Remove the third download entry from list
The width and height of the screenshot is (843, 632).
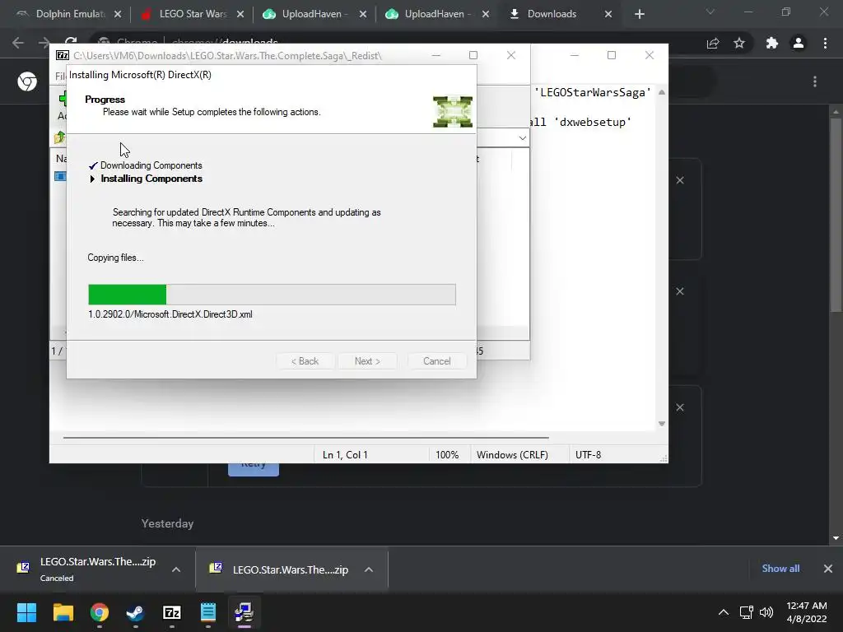680,407
